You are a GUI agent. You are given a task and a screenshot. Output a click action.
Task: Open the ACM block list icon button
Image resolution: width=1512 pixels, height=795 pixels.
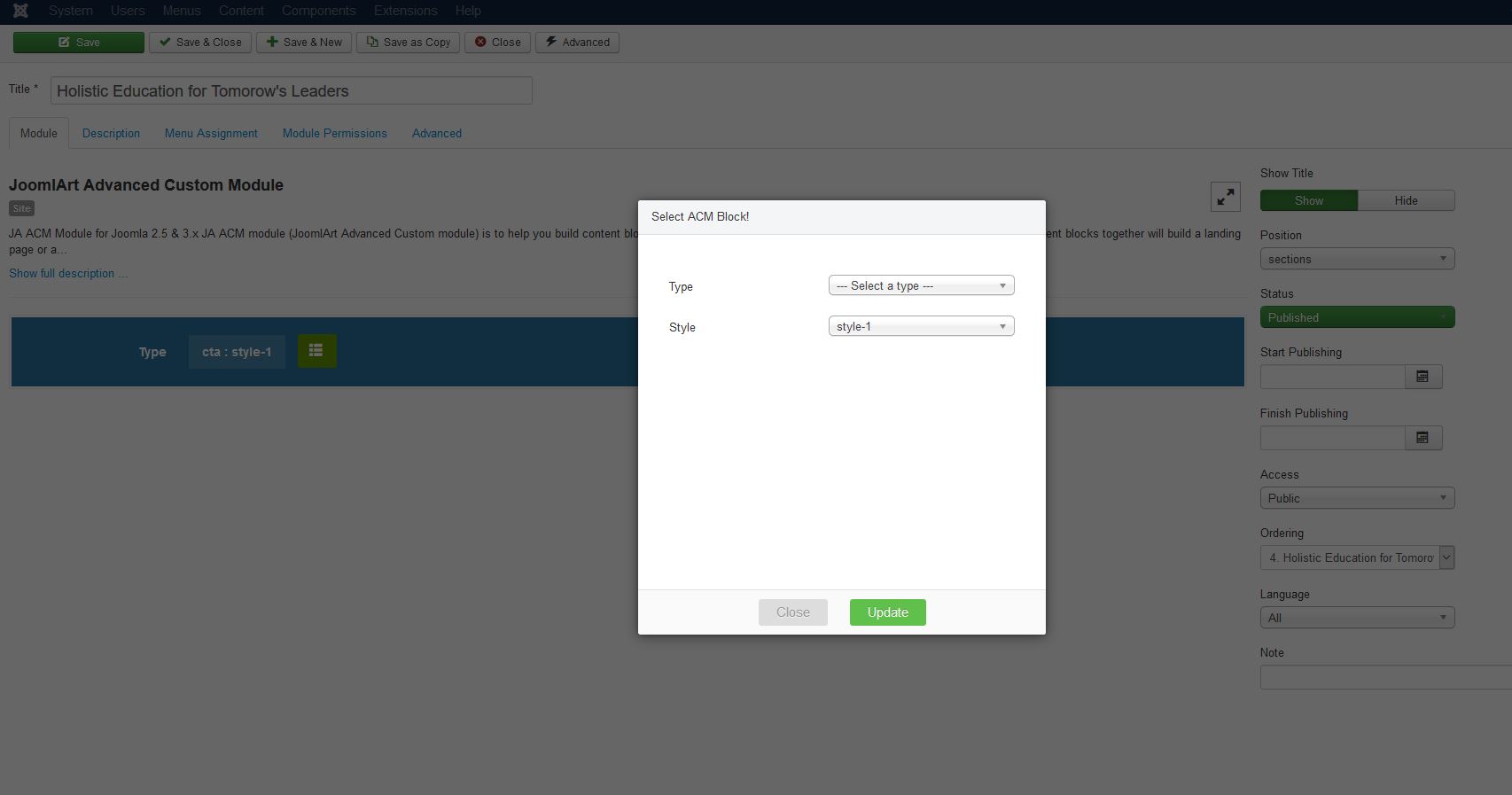coord(316,351)
